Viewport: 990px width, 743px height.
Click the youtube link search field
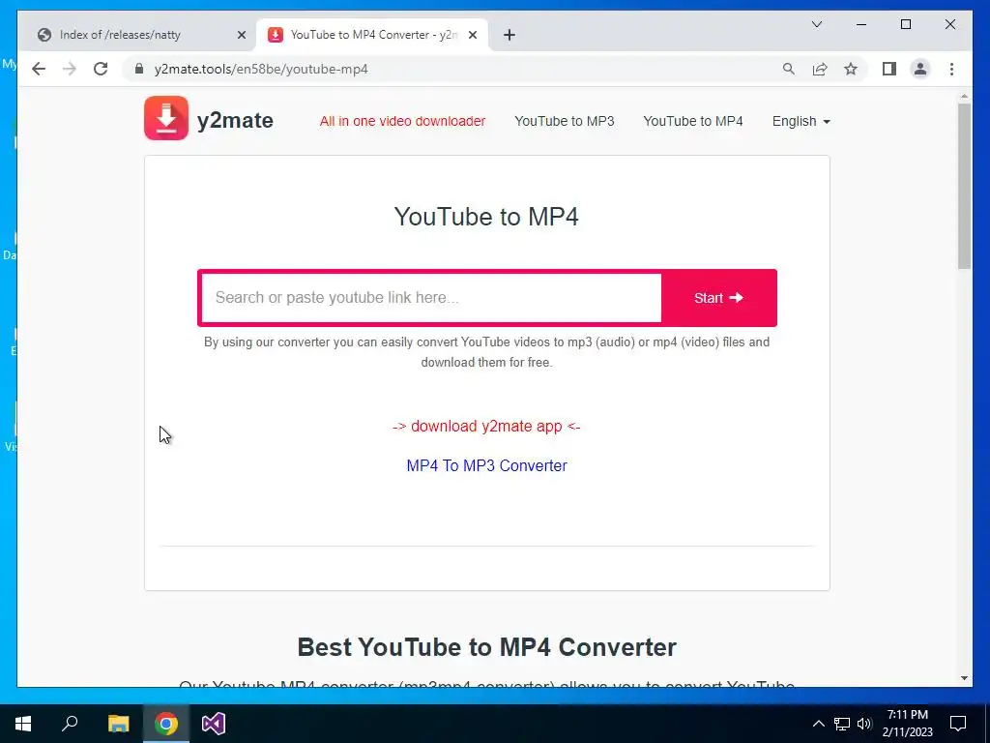(x=431, y=298)
